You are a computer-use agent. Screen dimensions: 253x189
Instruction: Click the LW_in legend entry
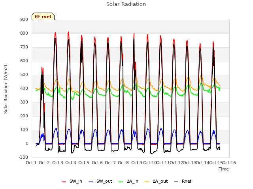128,181
